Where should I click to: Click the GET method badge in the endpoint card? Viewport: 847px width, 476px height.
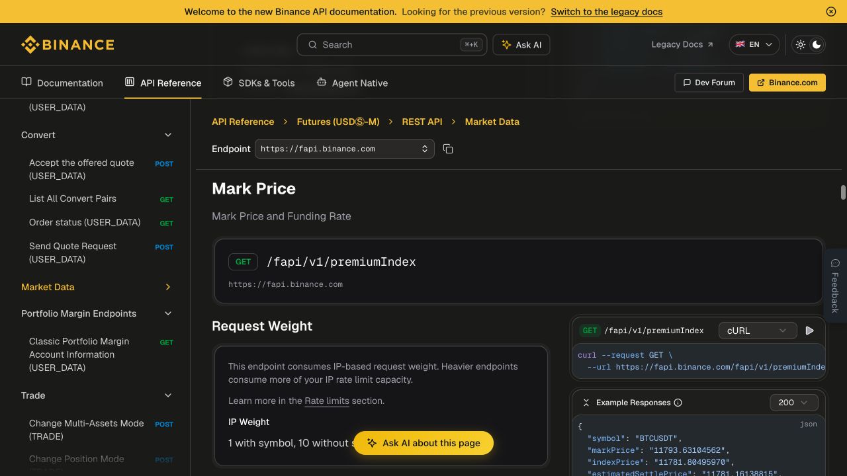[x=243, y=262]
